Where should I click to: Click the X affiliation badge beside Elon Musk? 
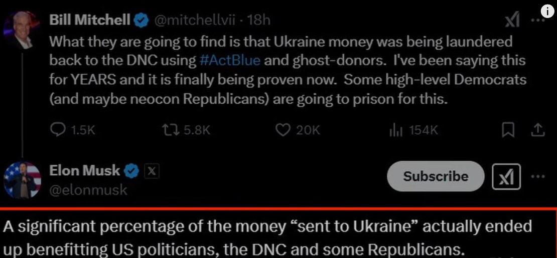coord(152,171)
